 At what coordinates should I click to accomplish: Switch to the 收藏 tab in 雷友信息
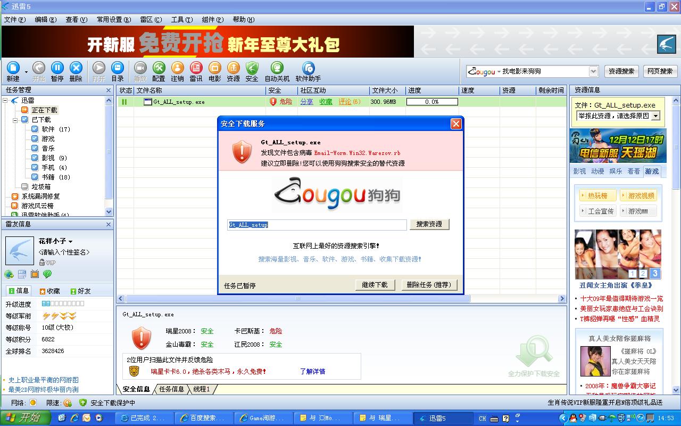pyautogui.click(x=49, y=291)
